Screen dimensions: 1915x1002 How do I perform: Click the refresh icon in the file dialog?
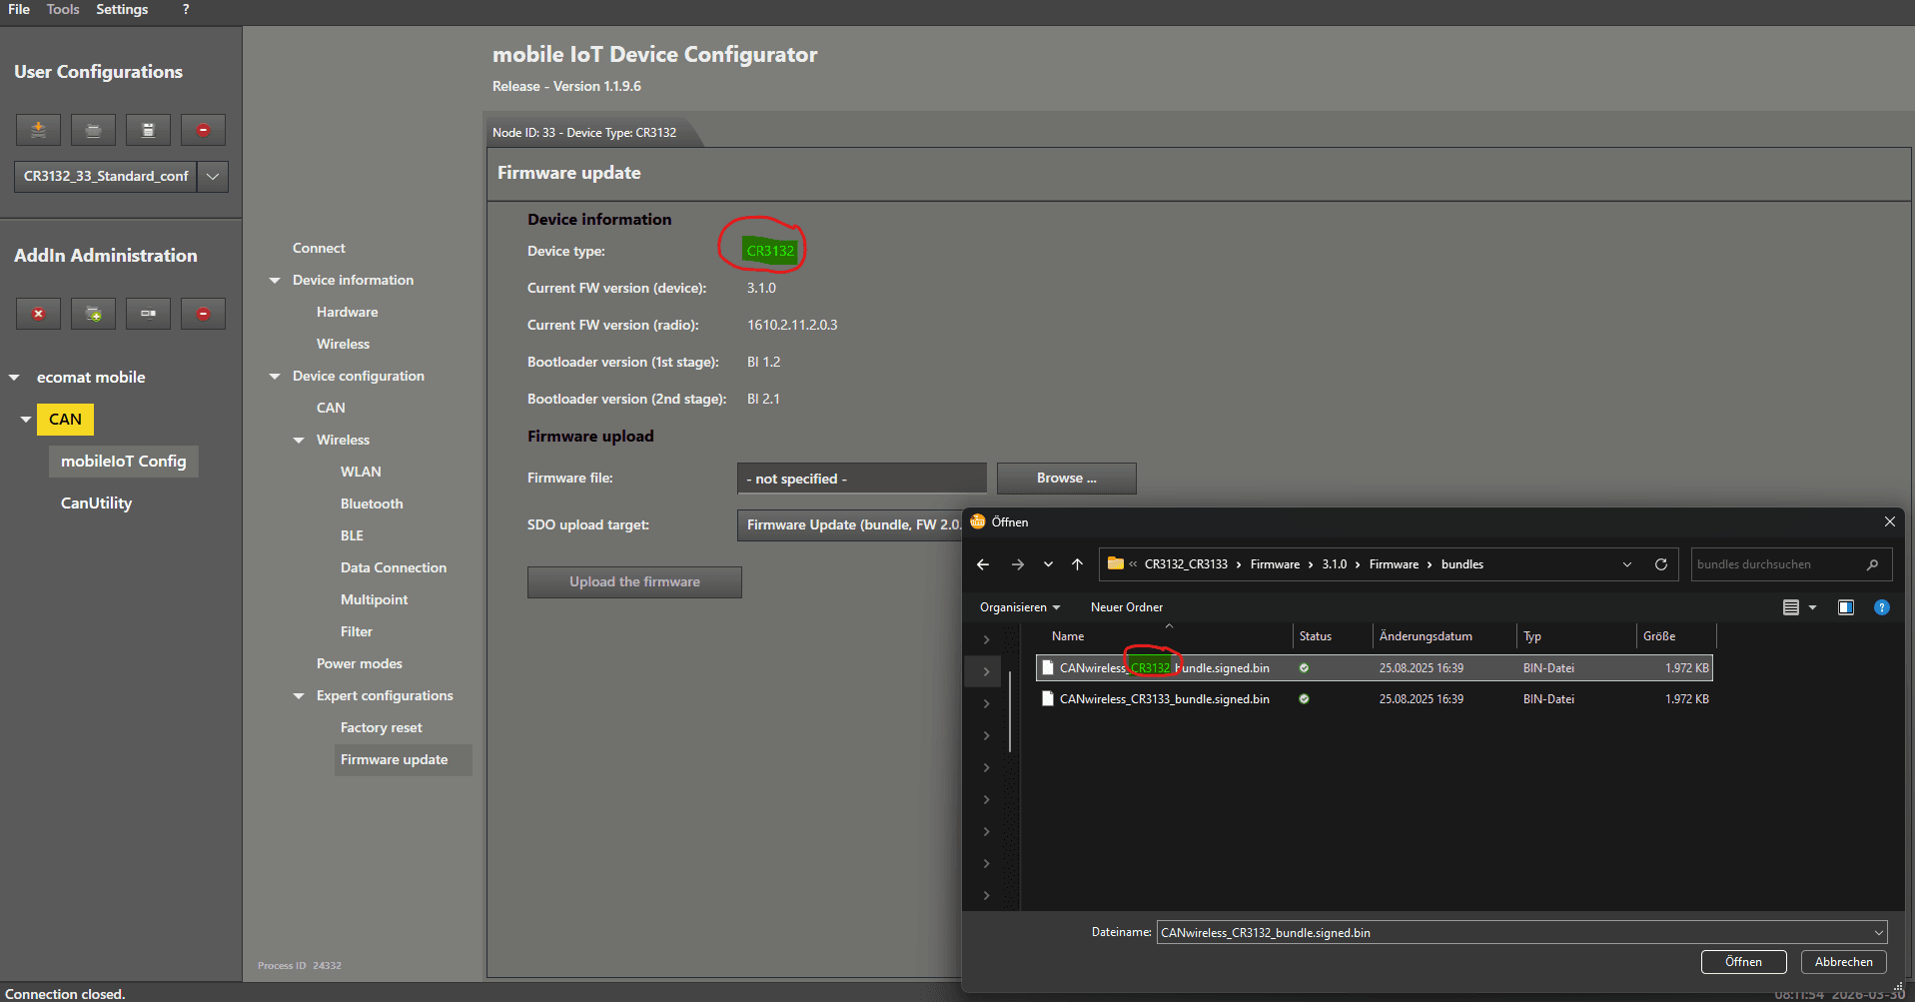coord(1661,564)
